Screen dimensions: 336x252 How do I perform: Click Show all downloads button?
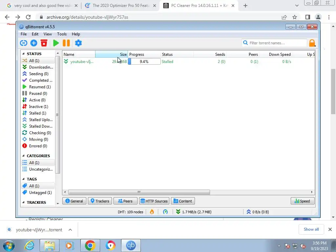pos(311,229)
